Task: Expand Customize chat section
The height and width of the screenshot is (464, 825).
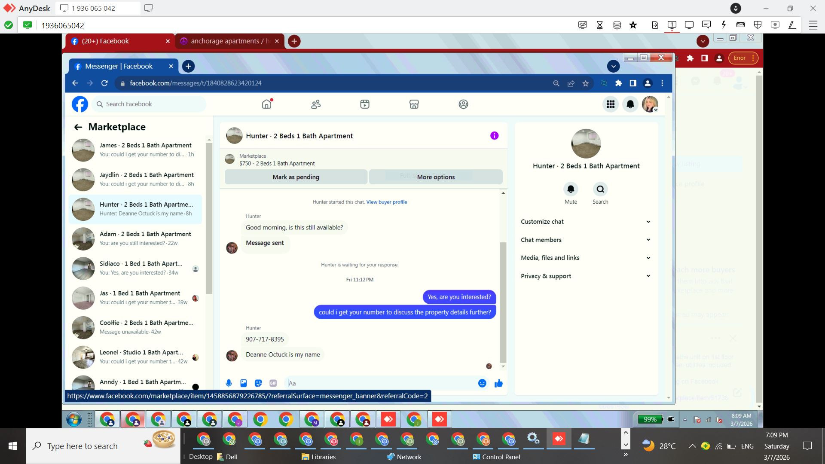Action: click(x=586, y=222)
